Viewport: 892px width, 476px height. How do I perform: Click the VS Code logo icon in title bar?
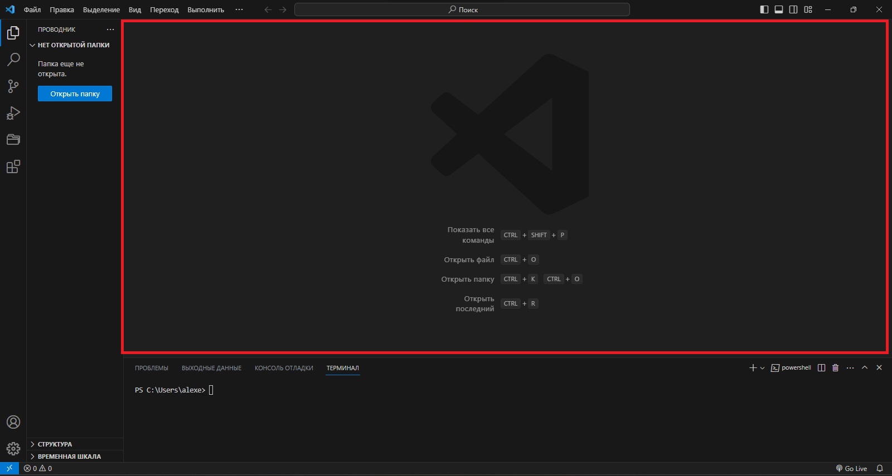(10, 9)
